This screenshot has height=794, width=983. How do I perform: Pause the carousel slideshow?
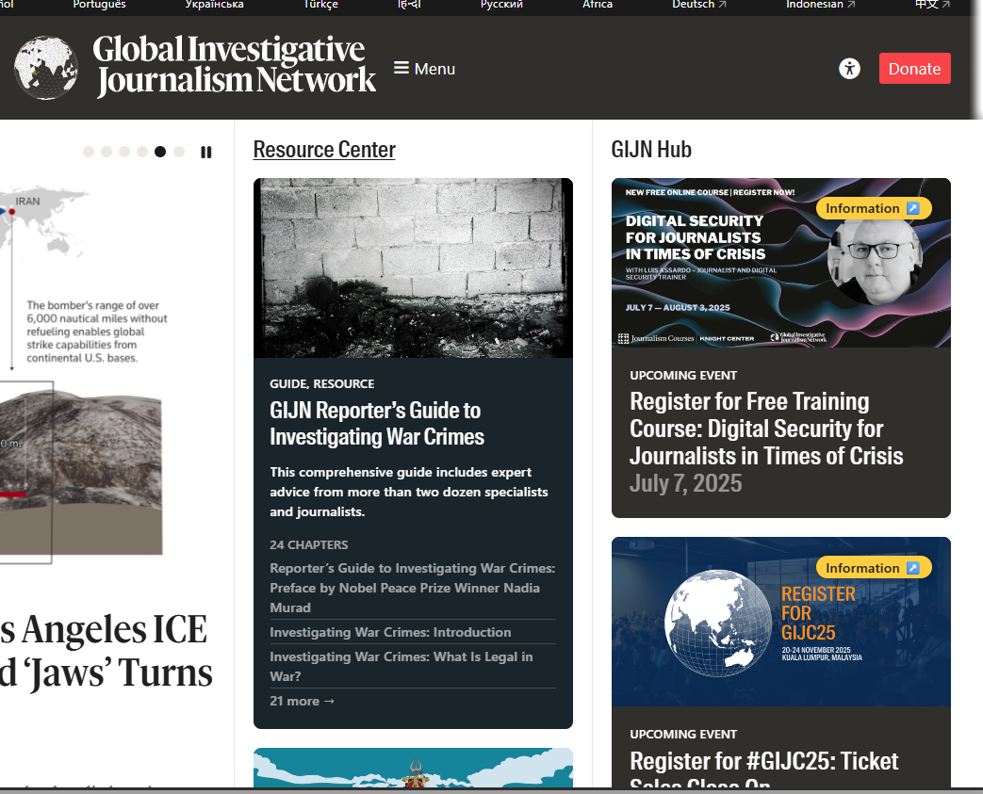[x=206, y=153]
